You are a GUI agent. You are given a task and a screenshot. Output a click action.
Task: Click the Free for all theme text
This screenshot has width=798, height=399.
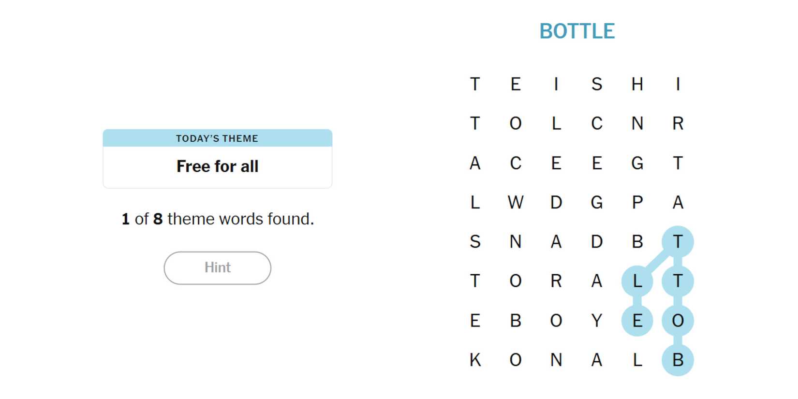217,166
